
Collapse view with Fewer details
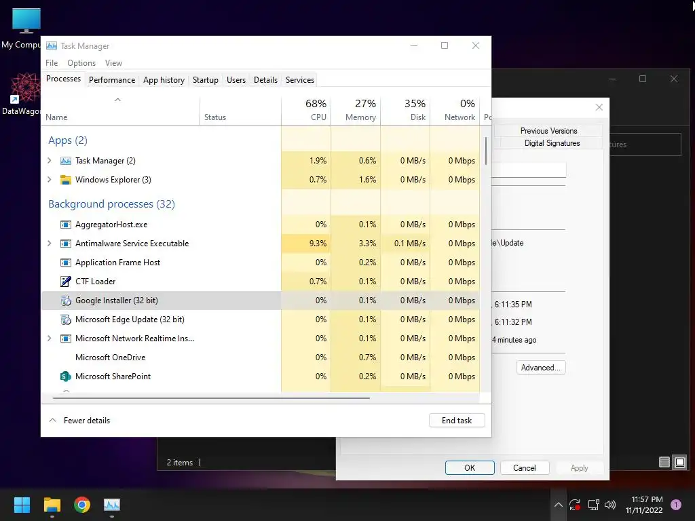tap(80, 421)
